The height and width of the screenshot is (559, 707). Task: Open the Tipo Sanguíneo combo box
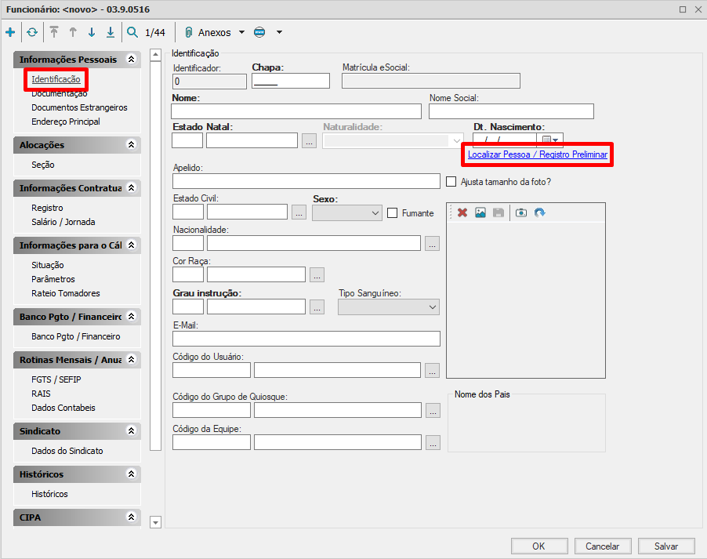(389, 307)
